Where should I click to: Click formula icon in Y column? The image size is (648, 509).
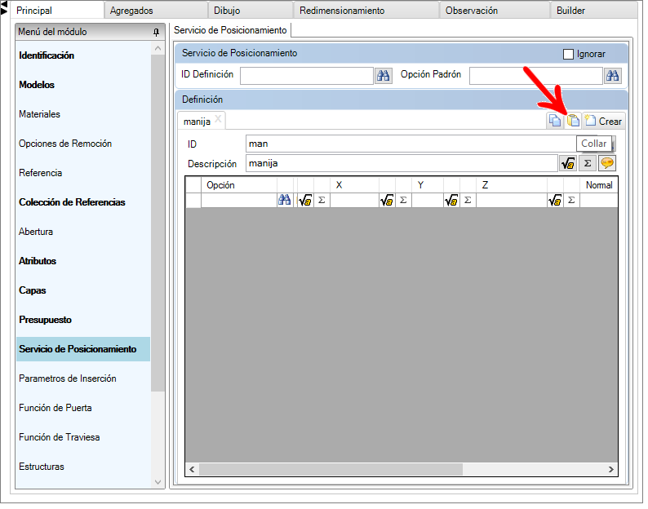pos(451,201)
